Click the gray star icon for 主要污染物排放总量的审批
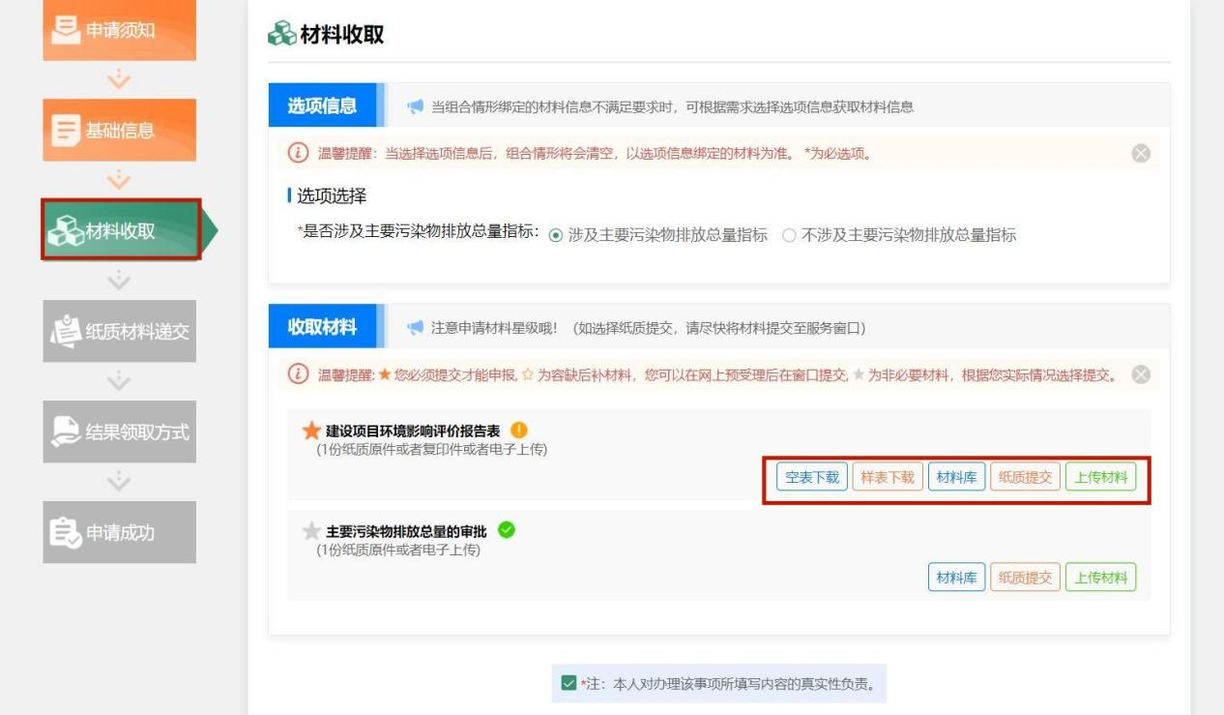 (311, 531)
